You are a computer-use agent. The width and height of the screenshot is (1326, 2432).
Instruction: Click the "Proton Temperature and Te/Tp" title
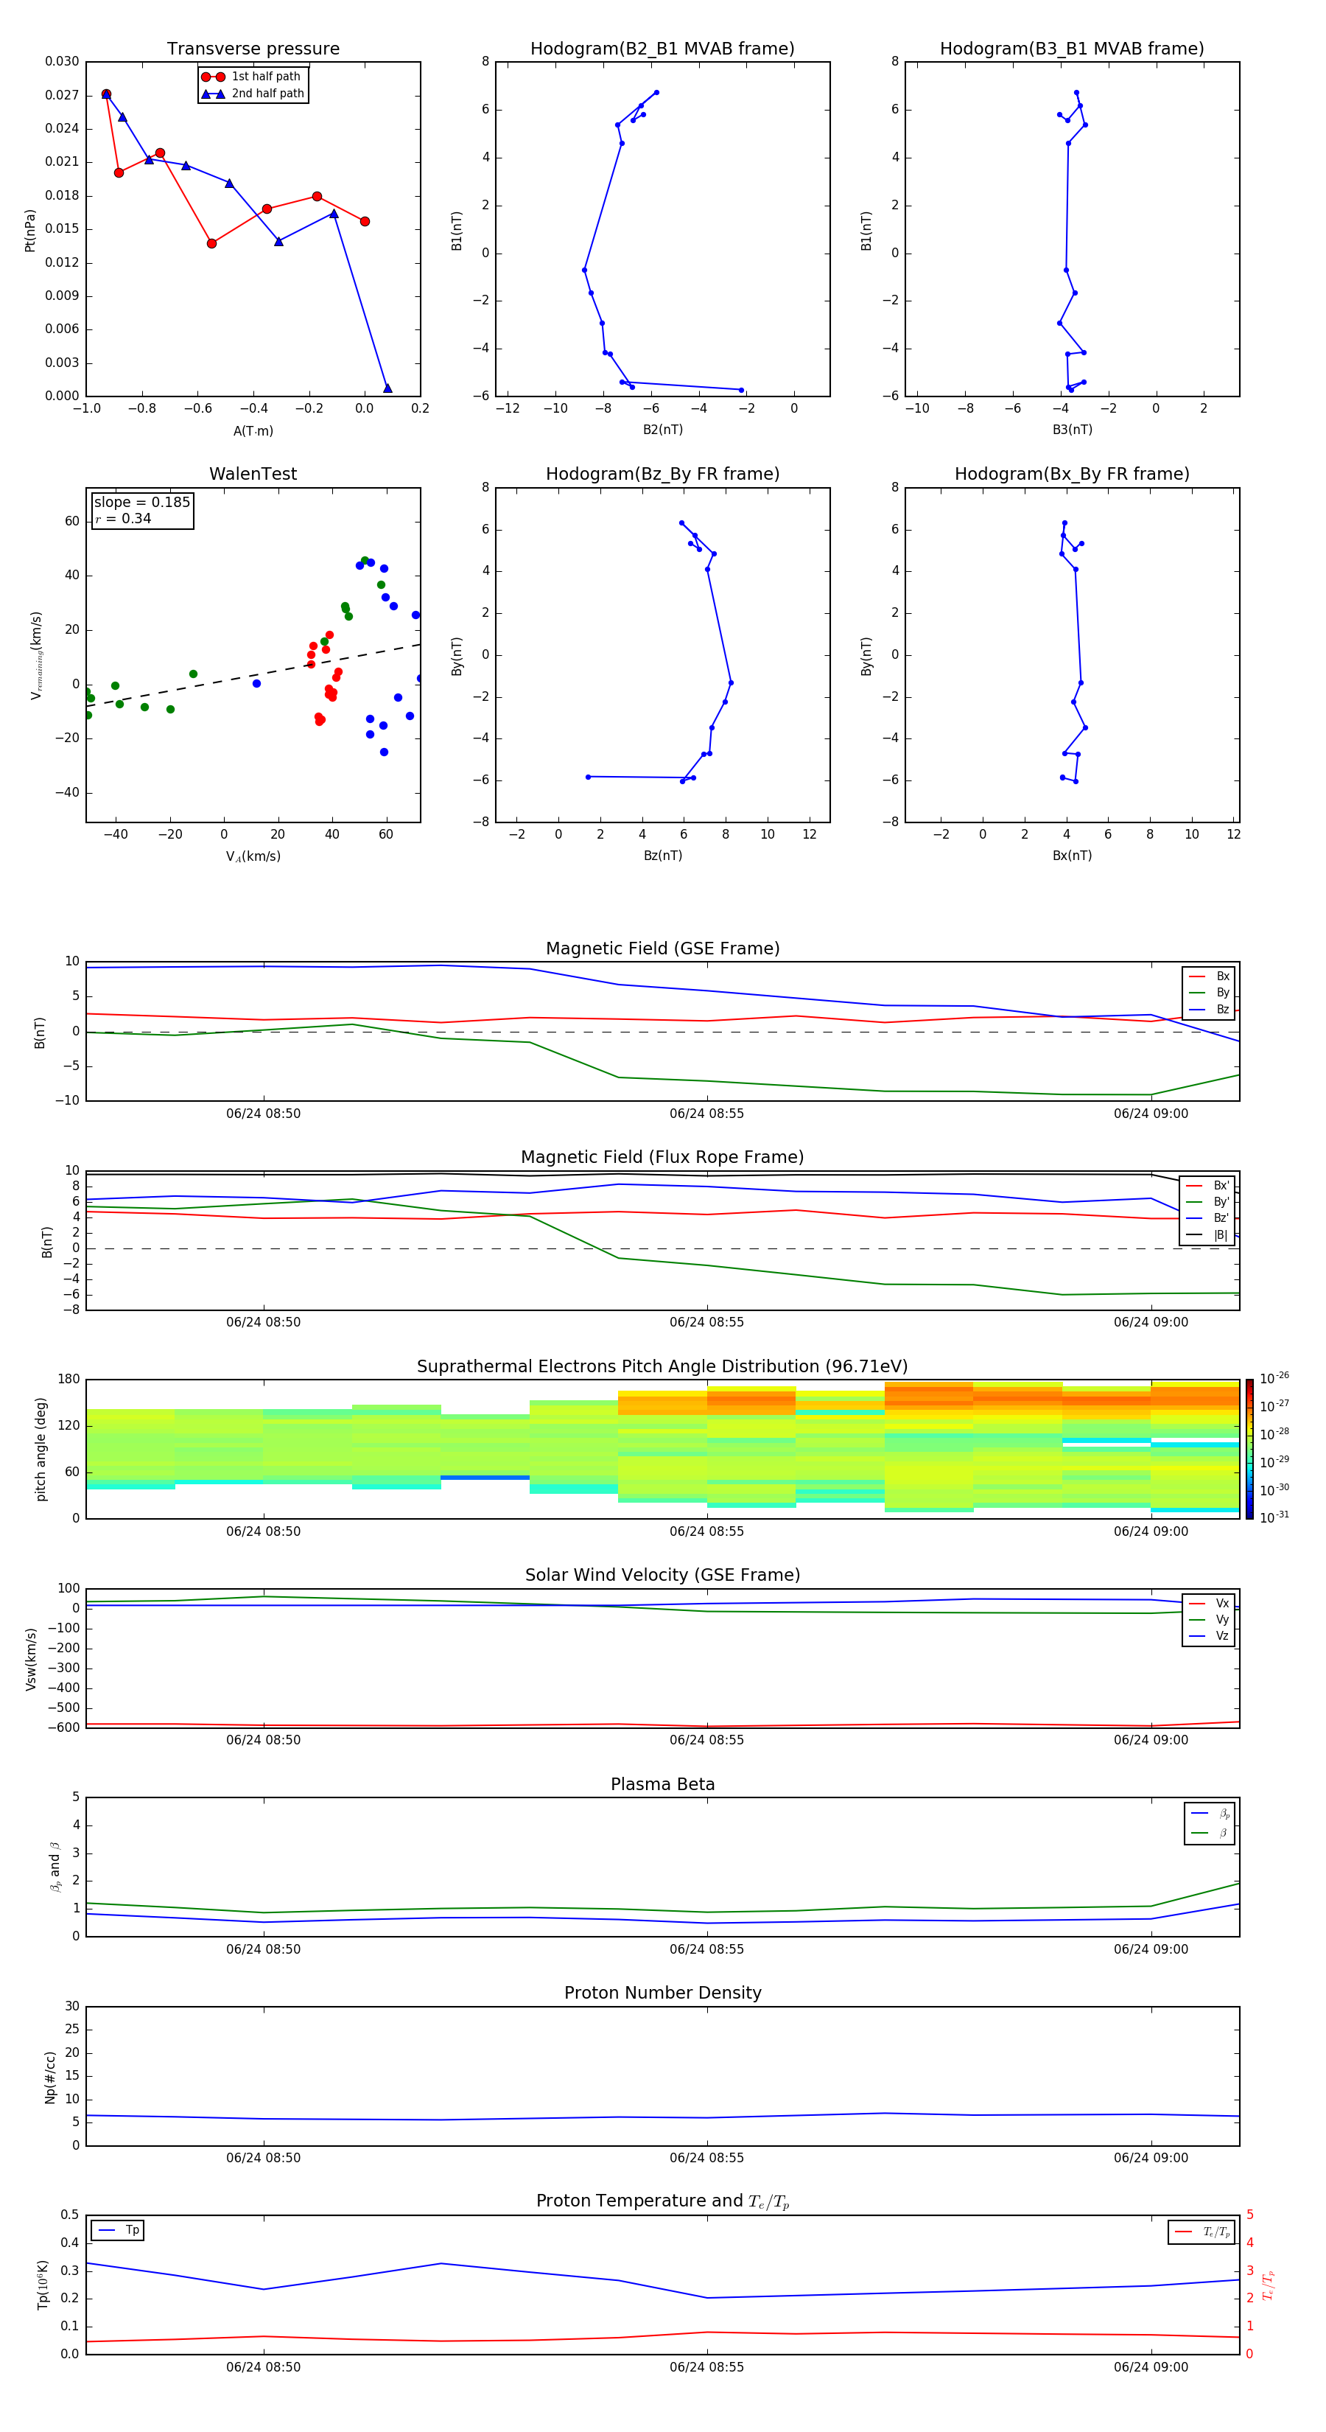coord(662,2201)
